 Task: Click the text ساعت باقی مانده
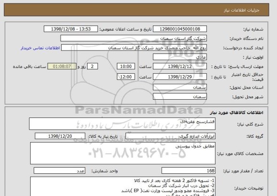click(29, 66)
